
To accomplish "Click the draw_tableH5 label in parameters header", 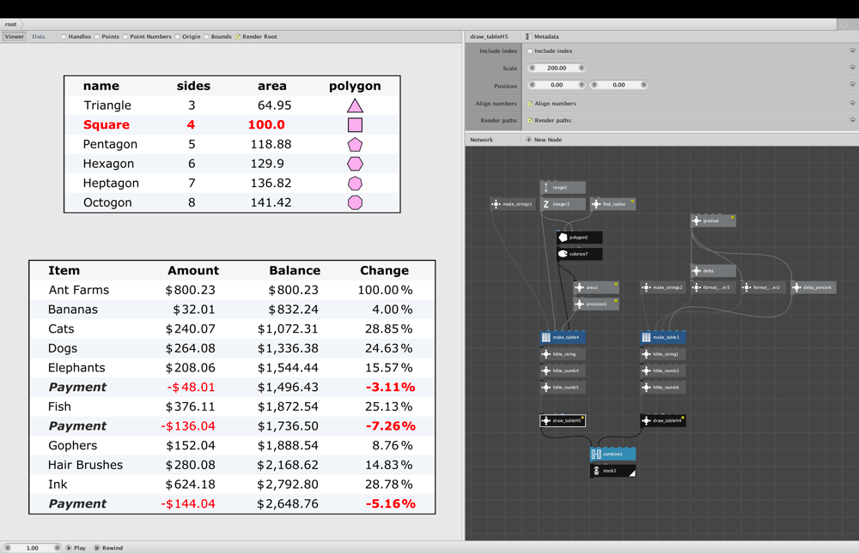I will 489,37.
